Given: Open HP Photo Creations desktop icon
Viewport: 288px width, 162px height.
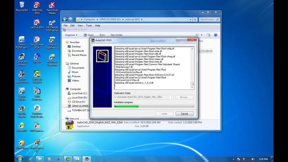Looking at the screenshot, I should tap(52, 60).
